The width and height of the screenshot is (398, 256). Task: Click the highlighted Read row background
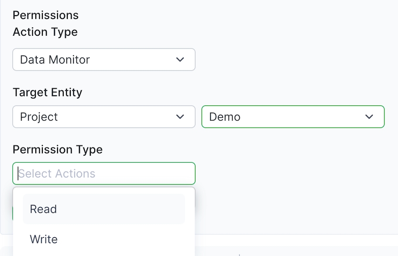coord(131,209)
